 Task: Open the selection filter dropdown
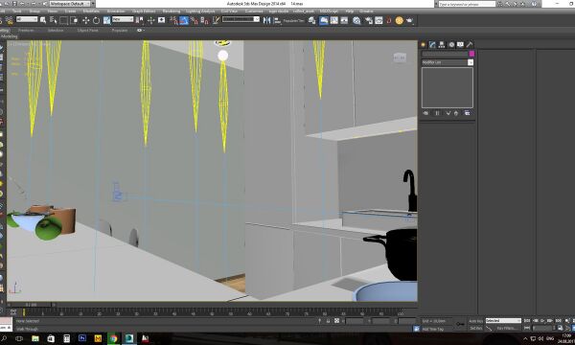(27, 19)
